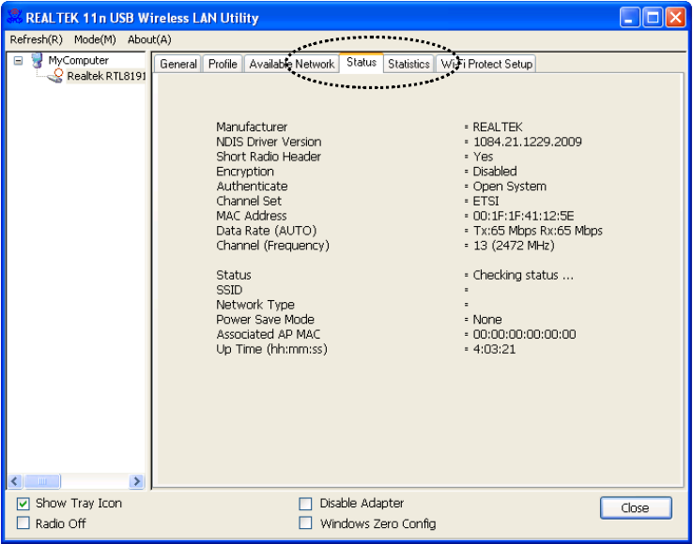693x544 pixels.
Task: Close window with red X button
Action: tap(676, 18)
